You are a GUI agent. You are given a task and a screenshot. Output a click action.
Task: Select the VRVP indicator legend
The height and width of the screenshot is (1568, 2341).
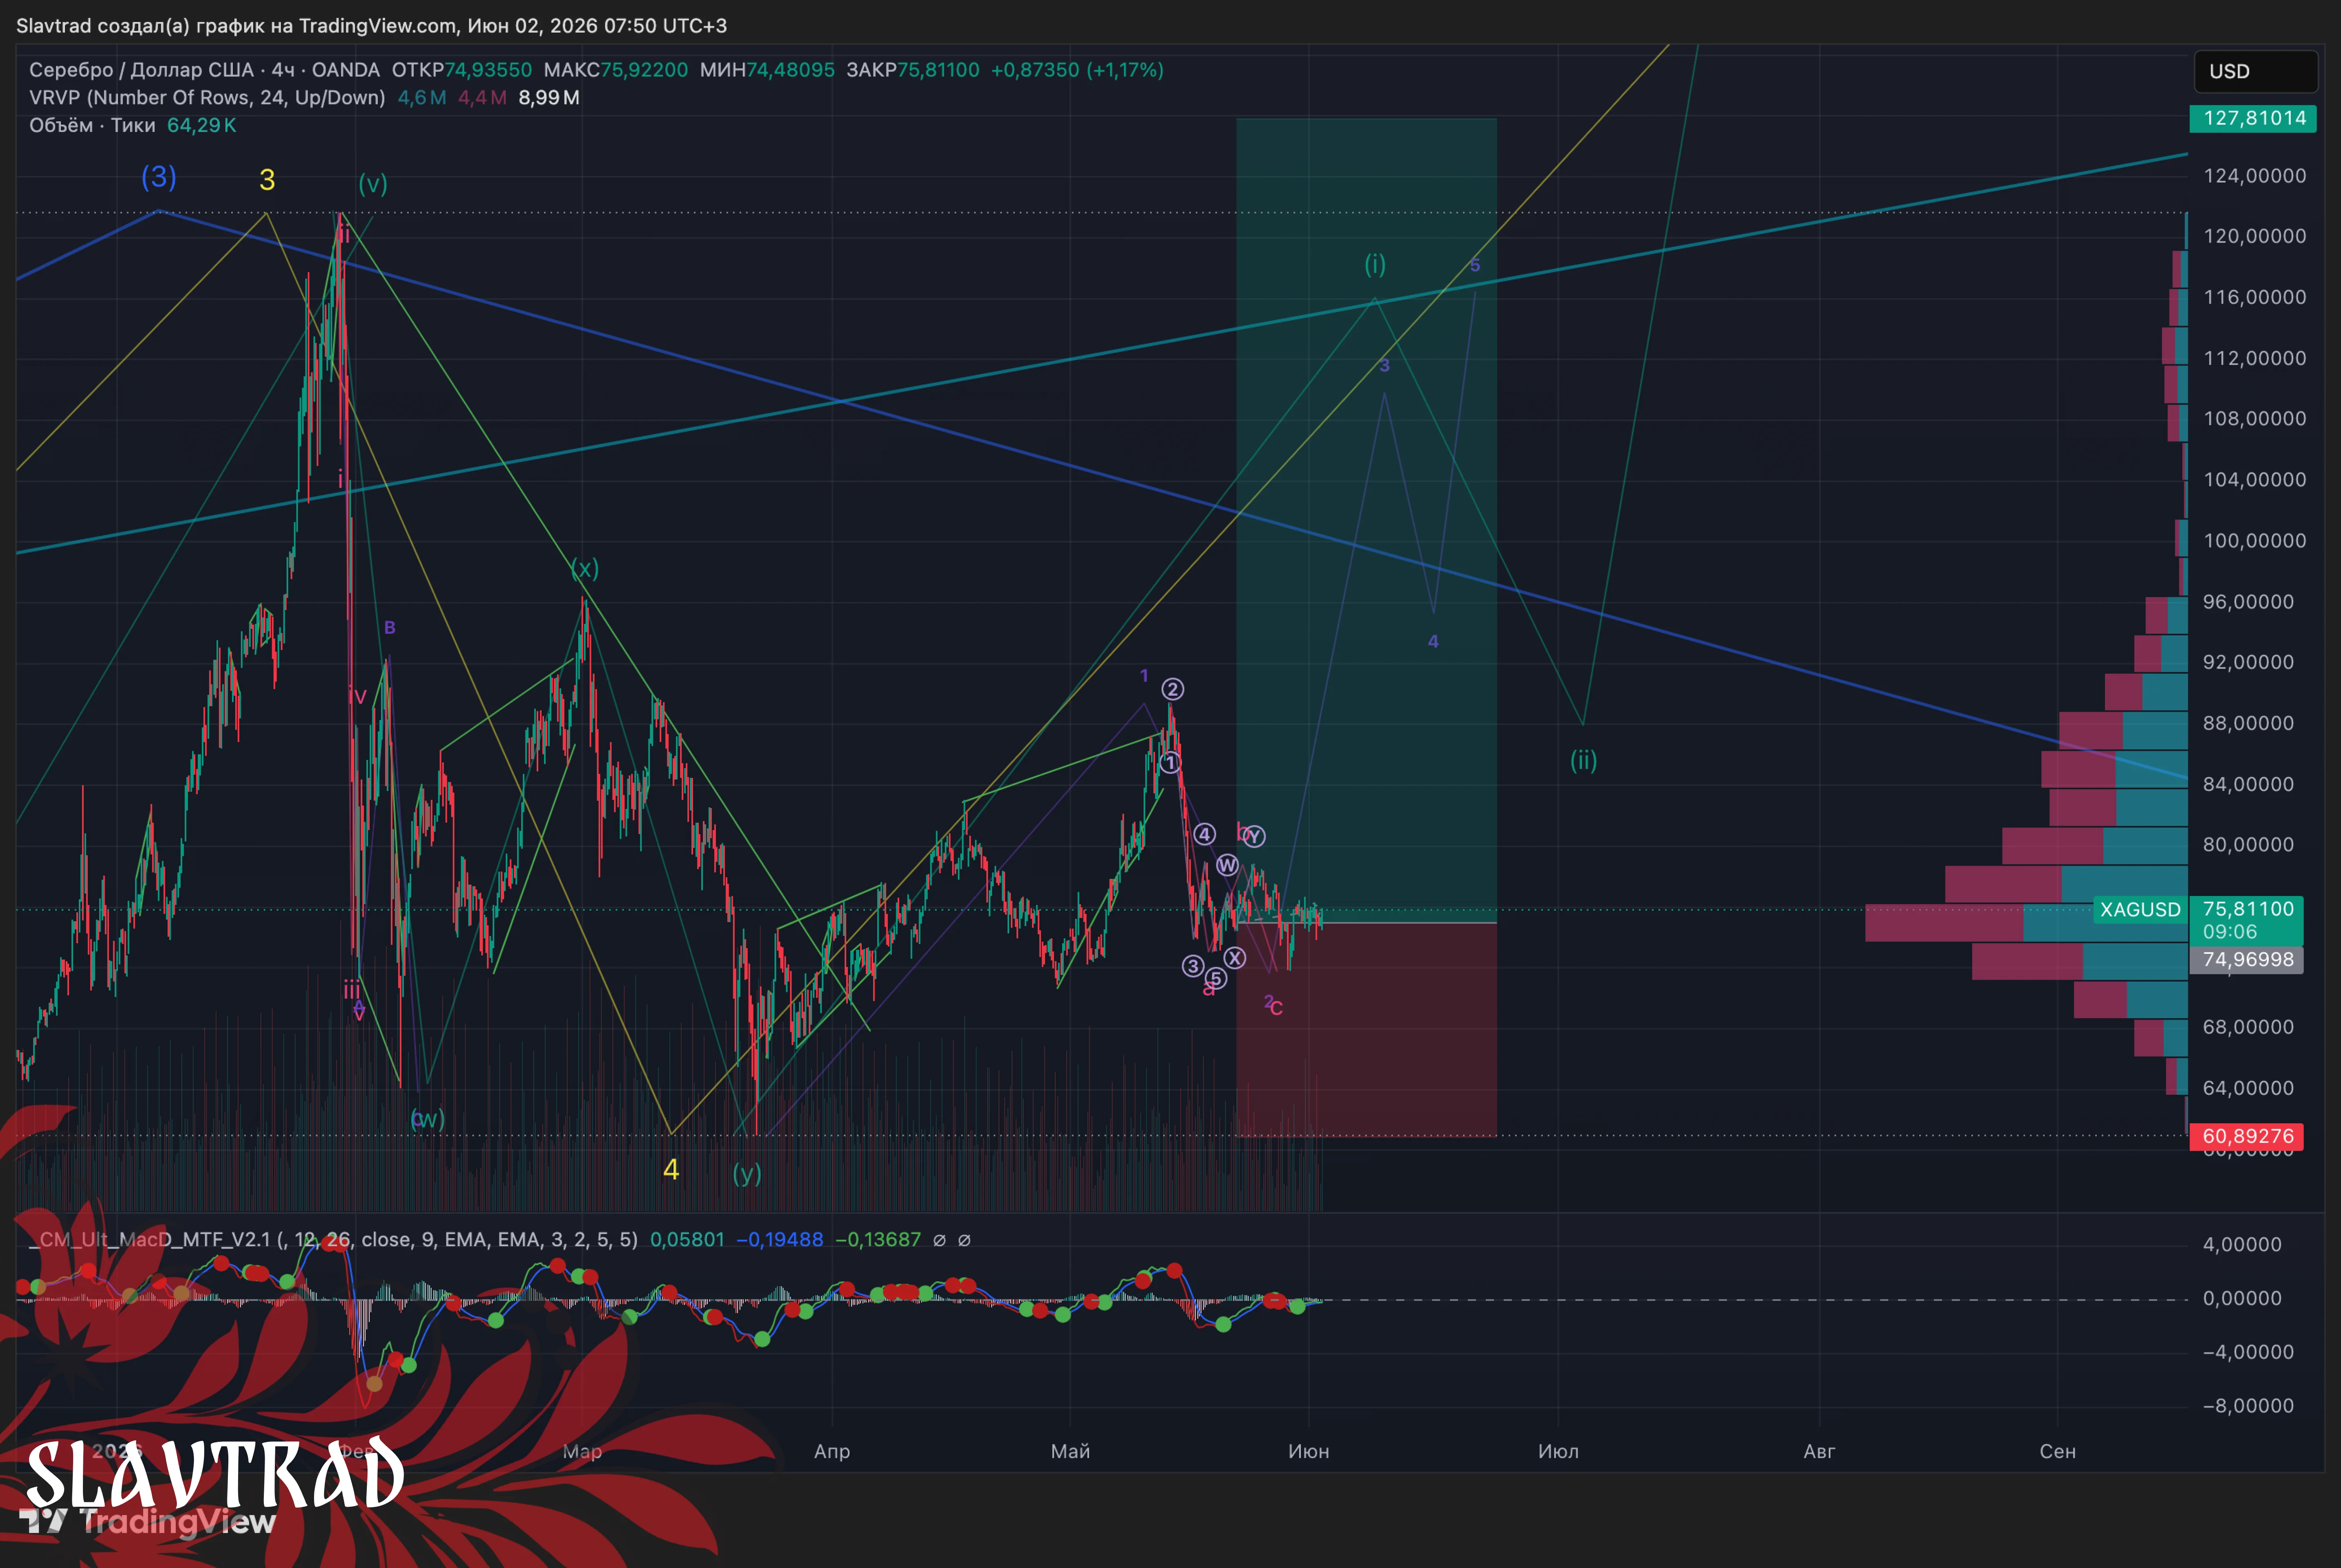coord(207,98)
